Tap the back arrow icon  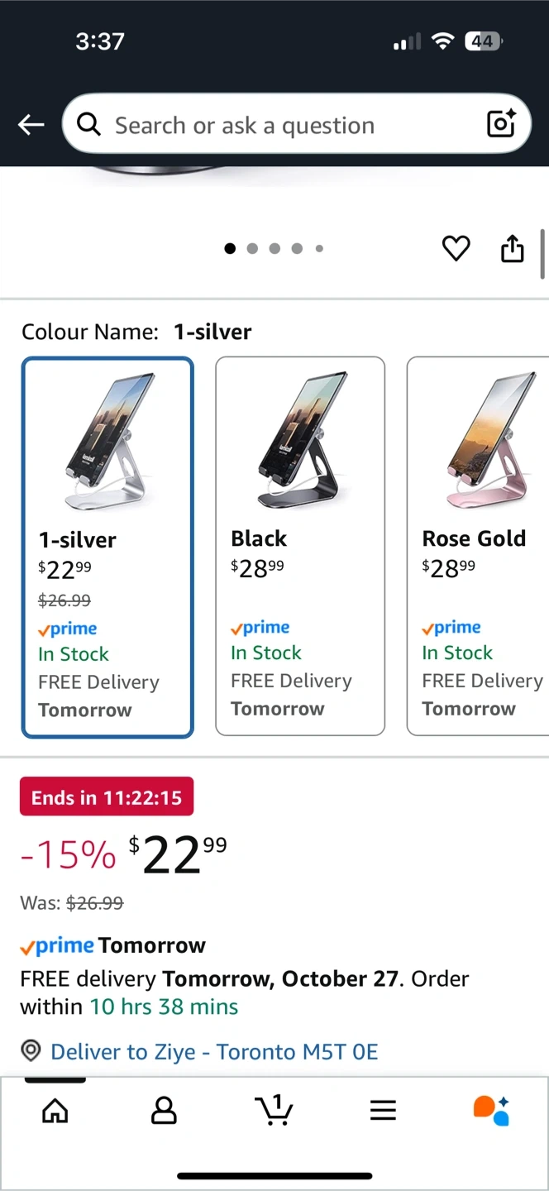pyautogui.click(x=31, y=125)
